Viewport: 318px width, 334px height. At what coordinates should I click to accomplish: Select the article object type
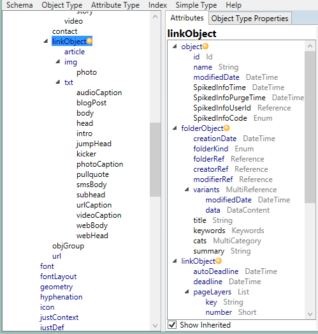coord(75,52)
